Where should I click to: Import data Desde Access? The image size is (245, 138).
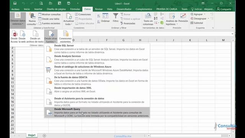pyautogui.click(x=14, y=36)
